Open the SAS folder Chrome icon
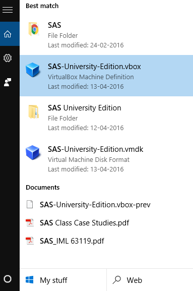 coord(34,29)
